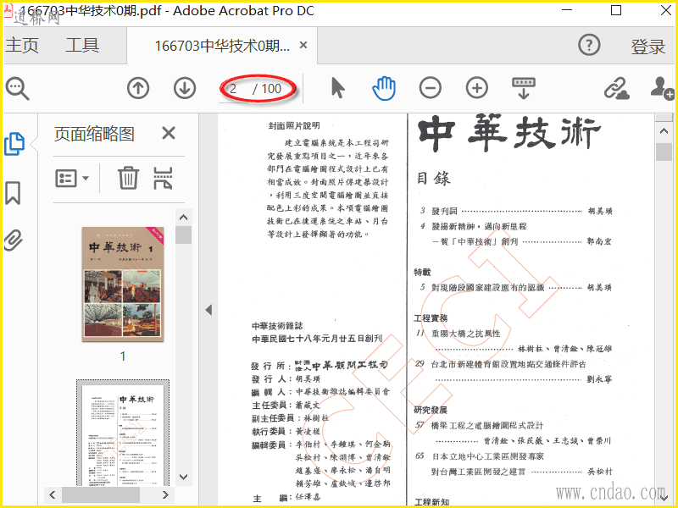Click the 重陽大橋之抗風性 contents entry
Screen dimensions: 678x508
[466, 334]
